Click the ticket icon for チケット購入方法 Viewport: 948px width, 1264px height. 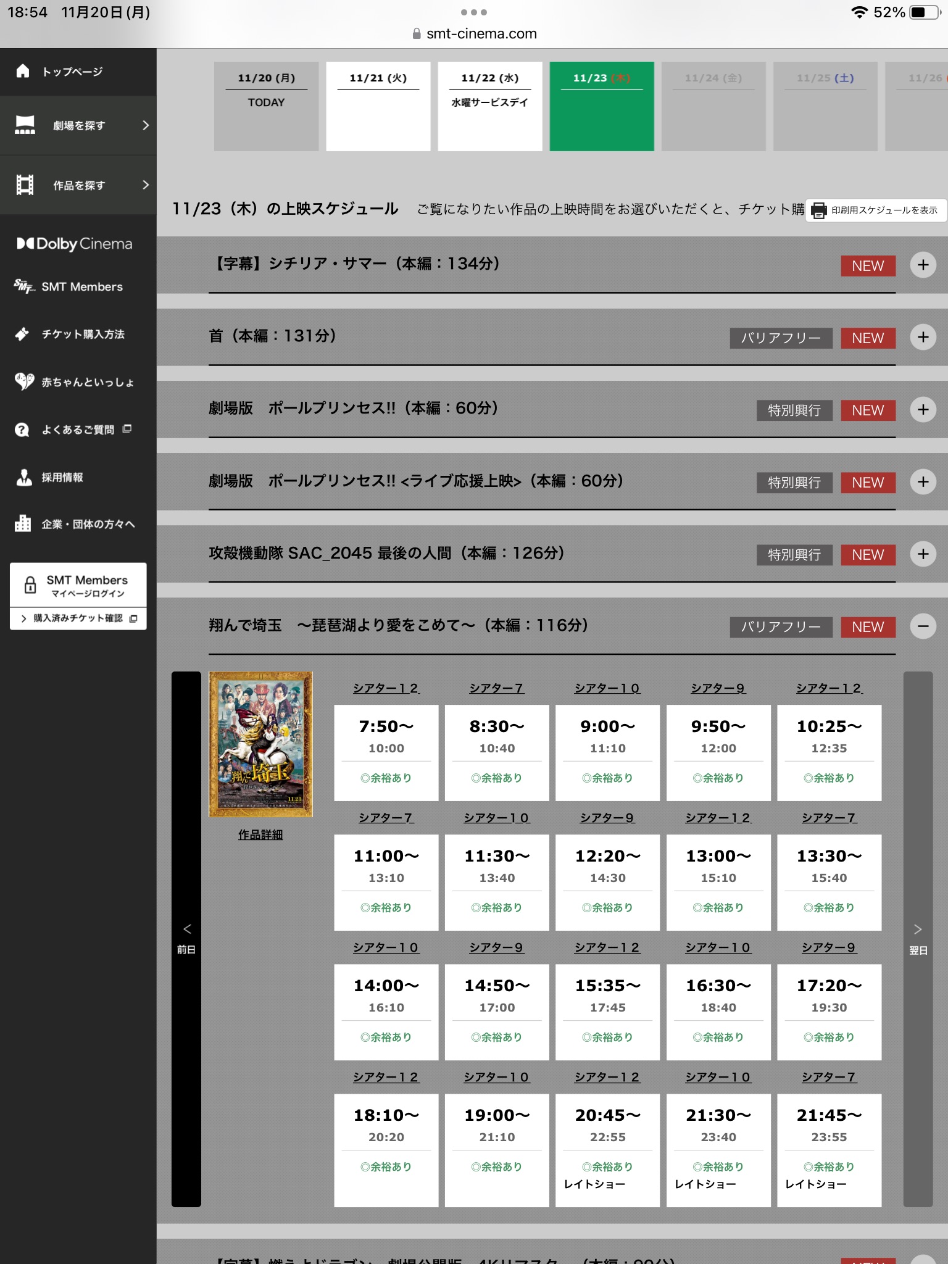[22, 334]
